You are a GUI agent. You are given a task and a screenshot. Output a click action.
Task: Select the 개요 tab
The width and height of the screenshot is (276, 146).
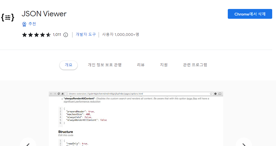click(x=68, y=65)
